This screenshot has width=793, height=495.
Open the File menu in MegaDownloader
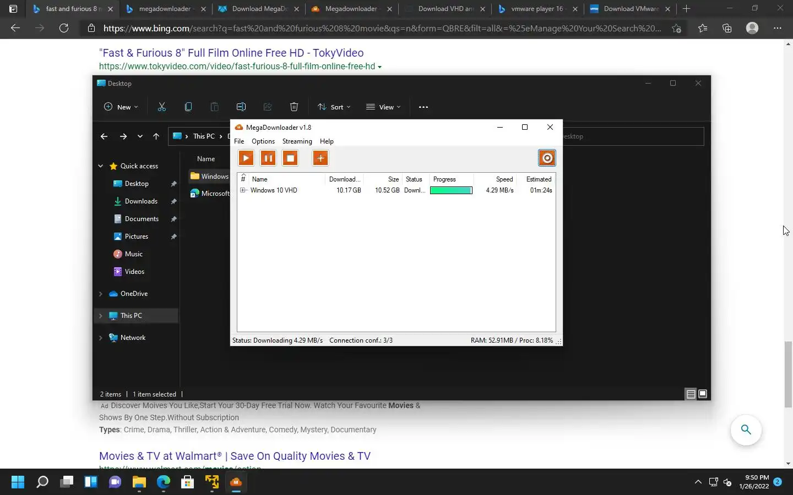[239, 141]
